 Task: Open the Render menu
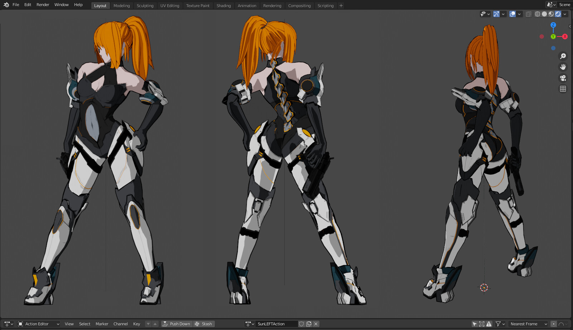point(43,5)
